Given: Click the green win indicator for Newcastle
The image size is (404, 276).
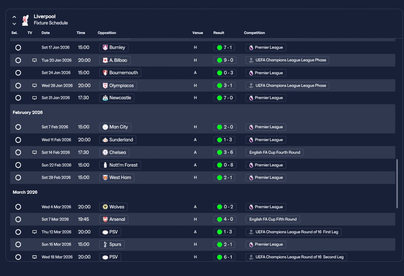Looking at the screenshot, I should (x=219, y=98).
